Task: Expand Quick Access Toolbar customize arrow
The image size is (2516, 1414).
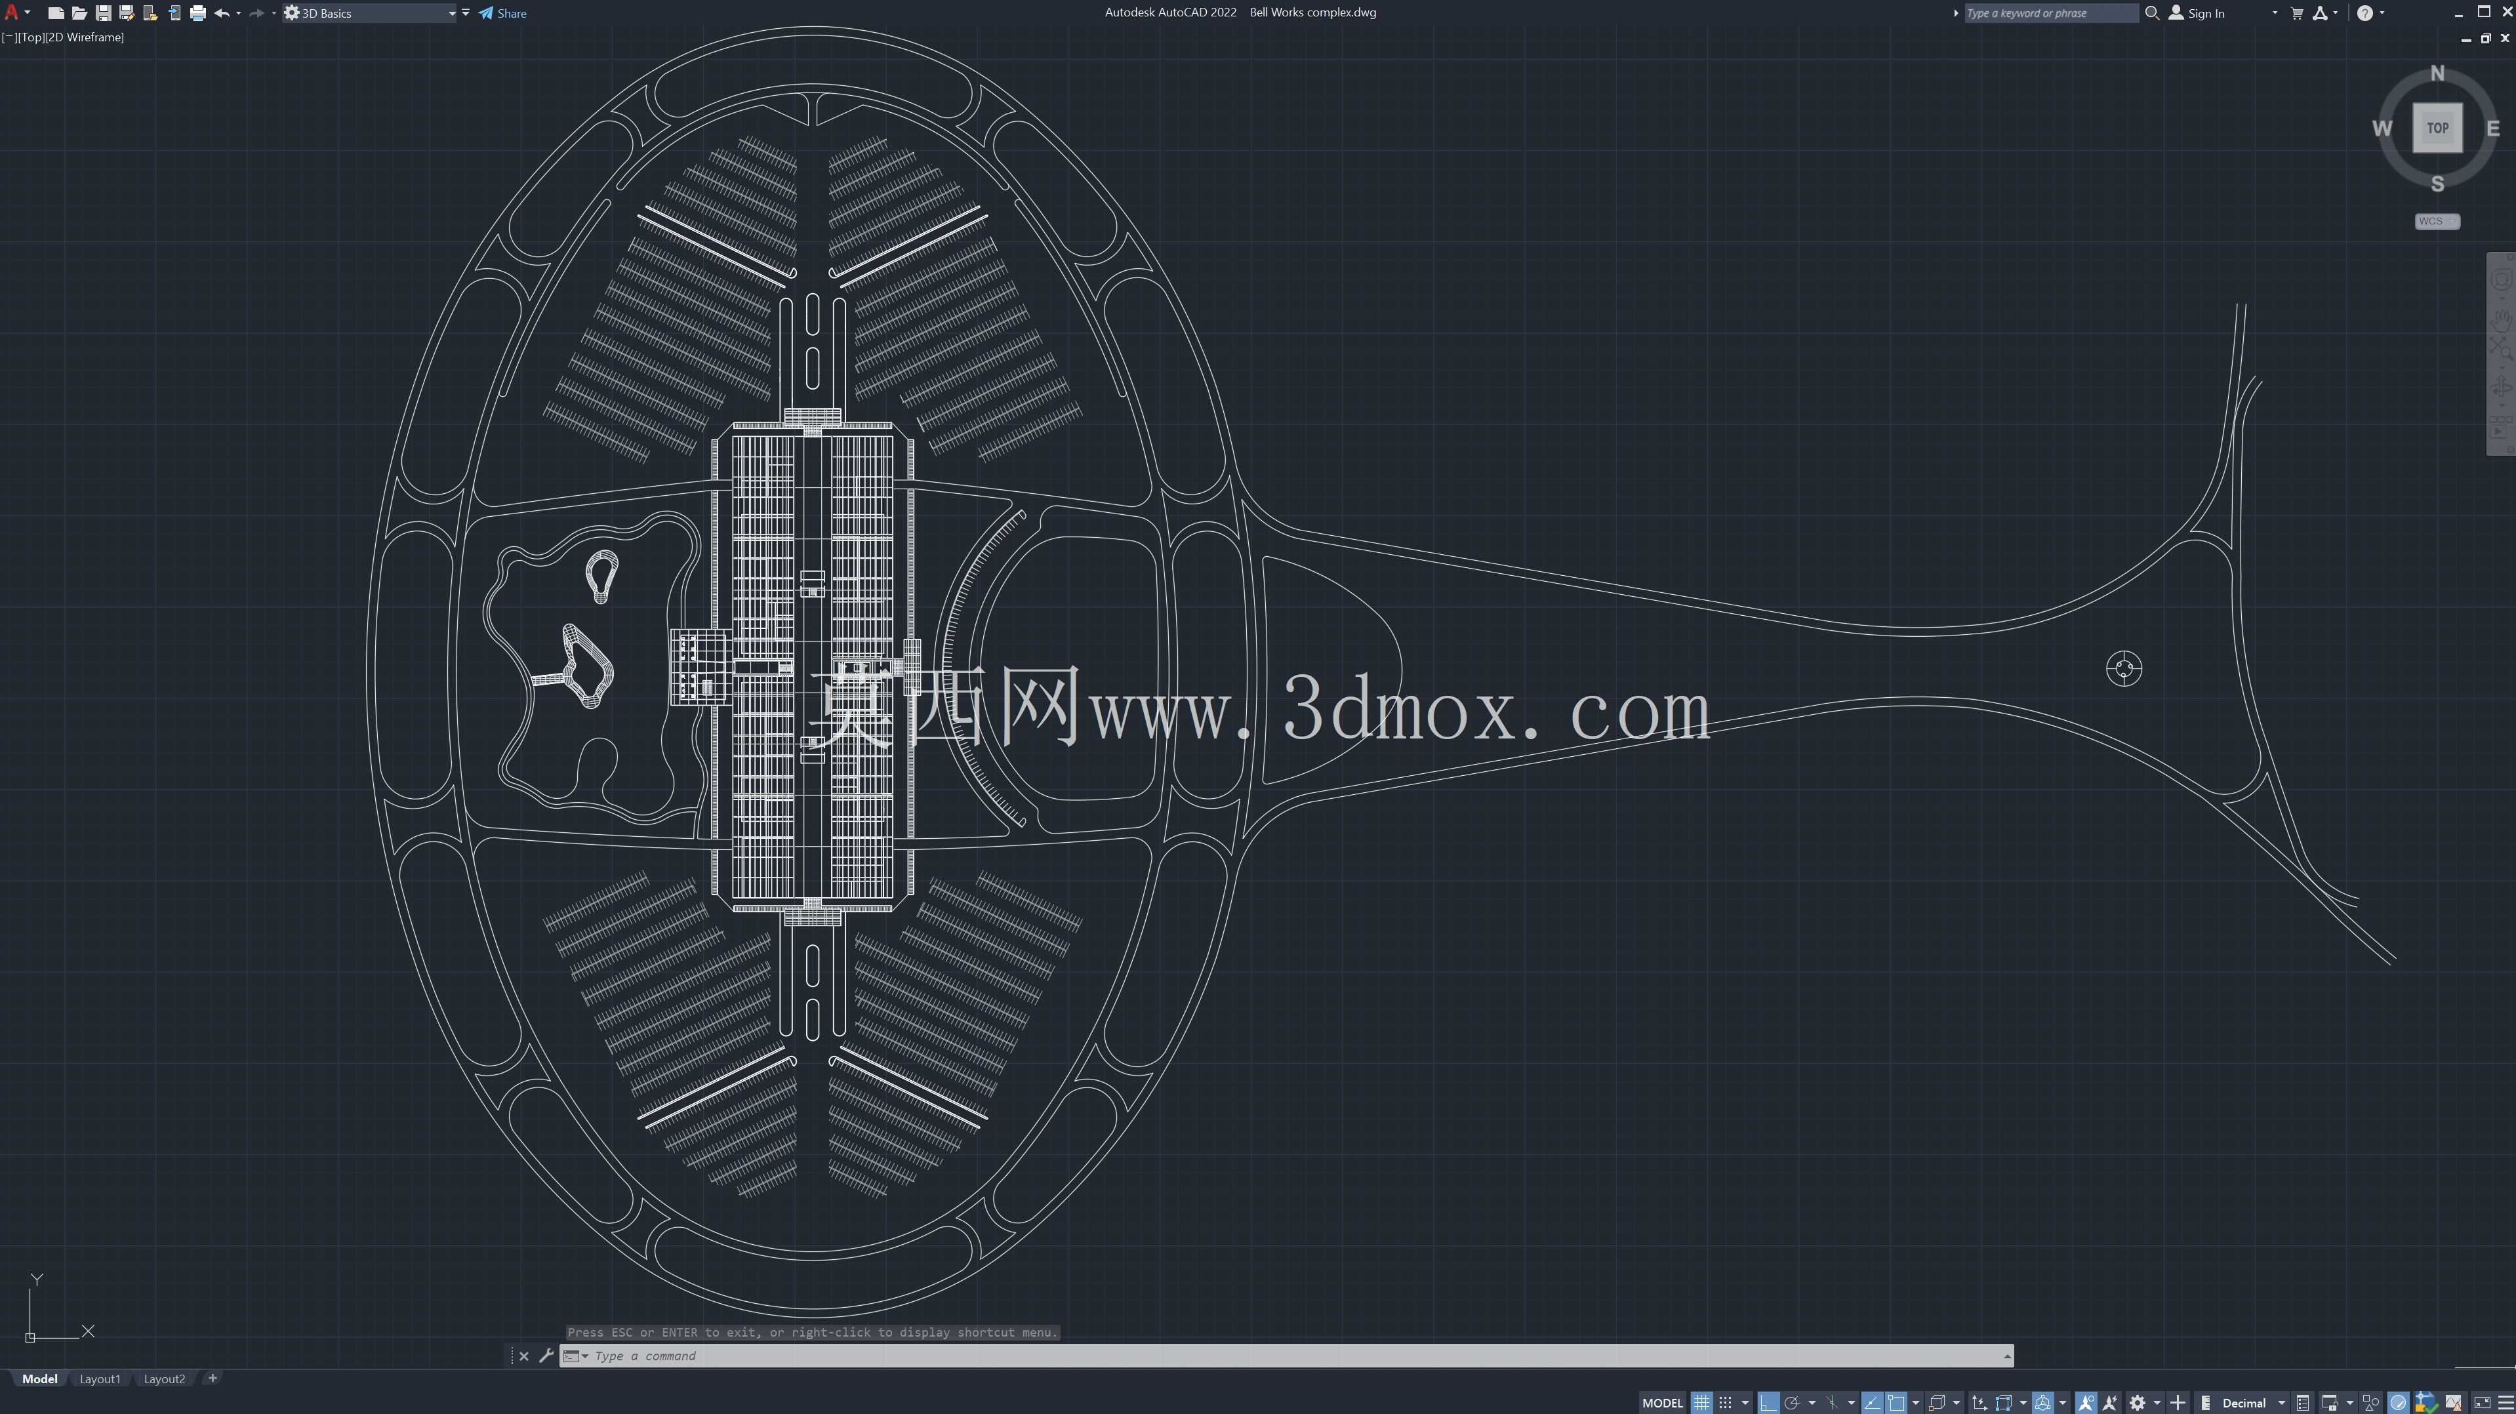Action: [466, 14]
